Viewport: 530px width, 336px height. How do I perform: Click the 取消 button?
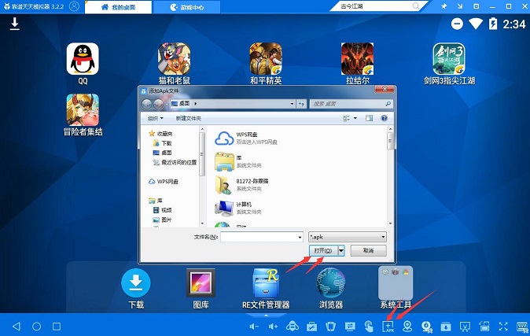369,251
